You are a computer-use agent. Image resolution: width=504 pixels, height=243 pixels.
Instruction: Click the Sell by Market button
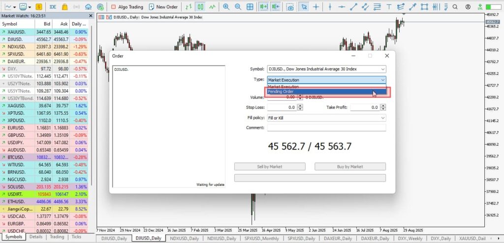tap(270, 166)
